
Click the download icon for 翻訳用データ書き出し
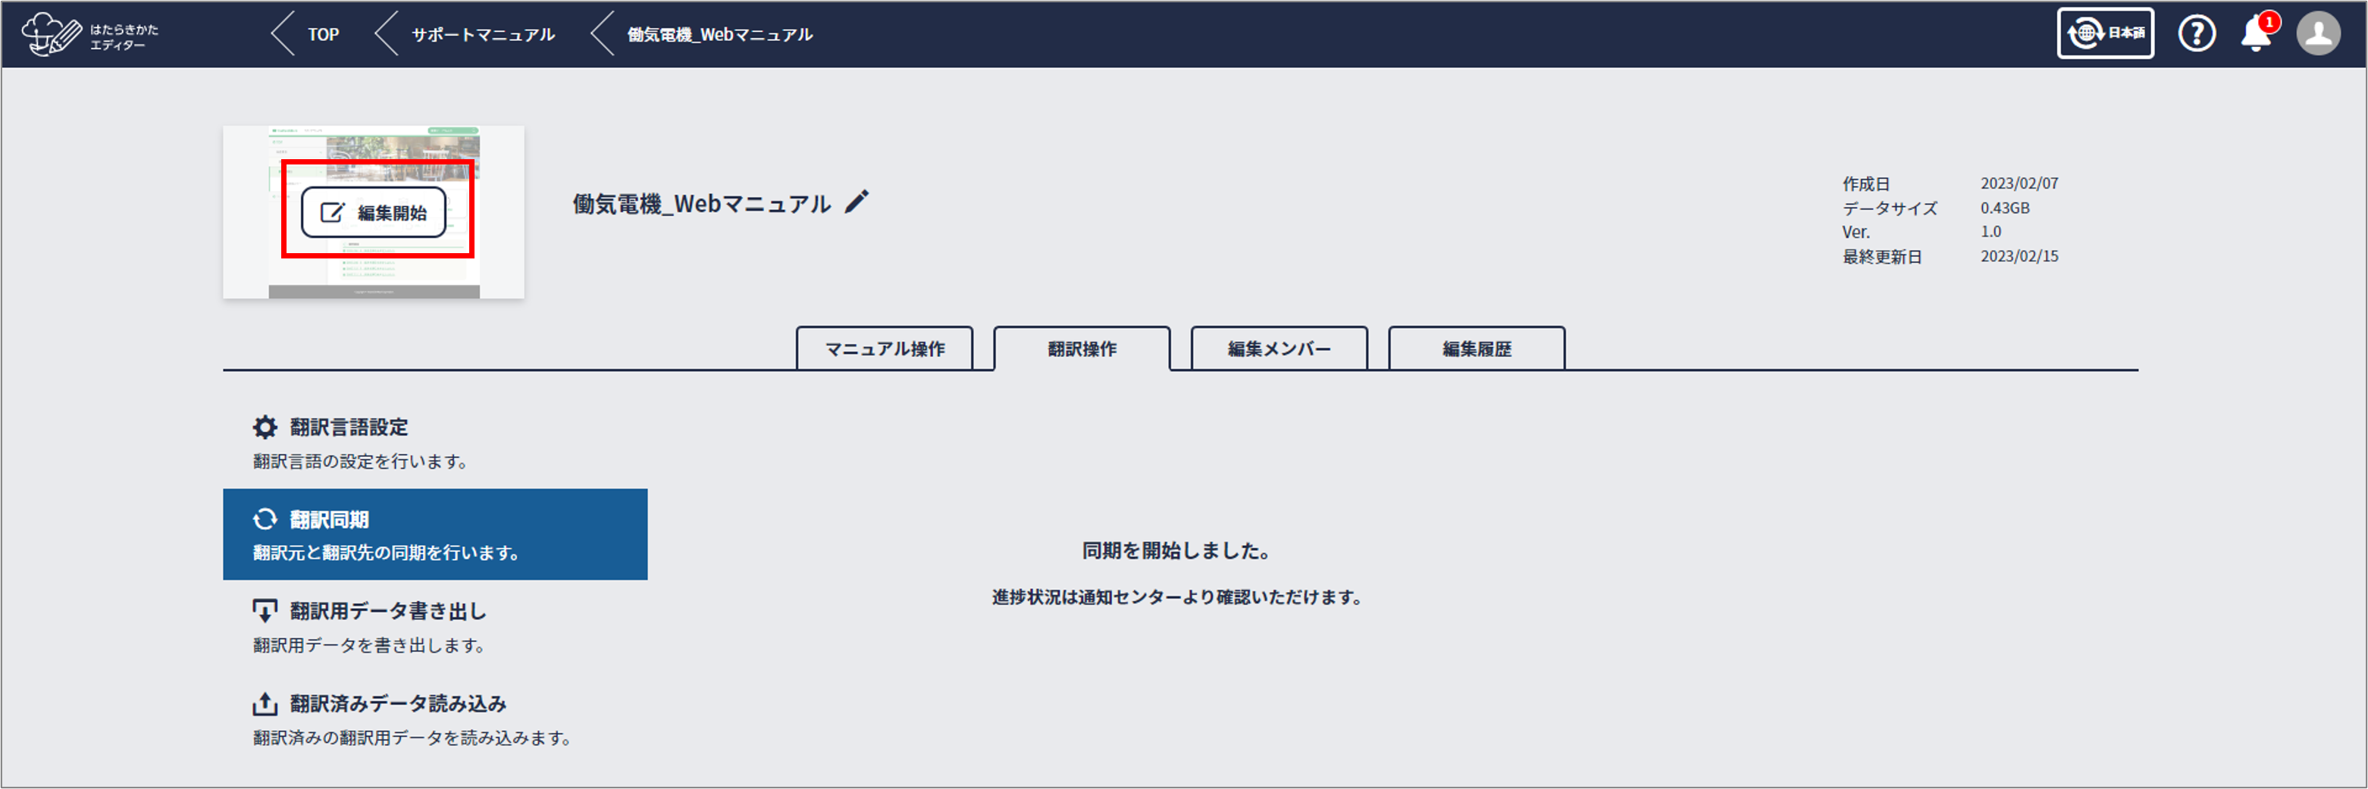pos(265,611)
